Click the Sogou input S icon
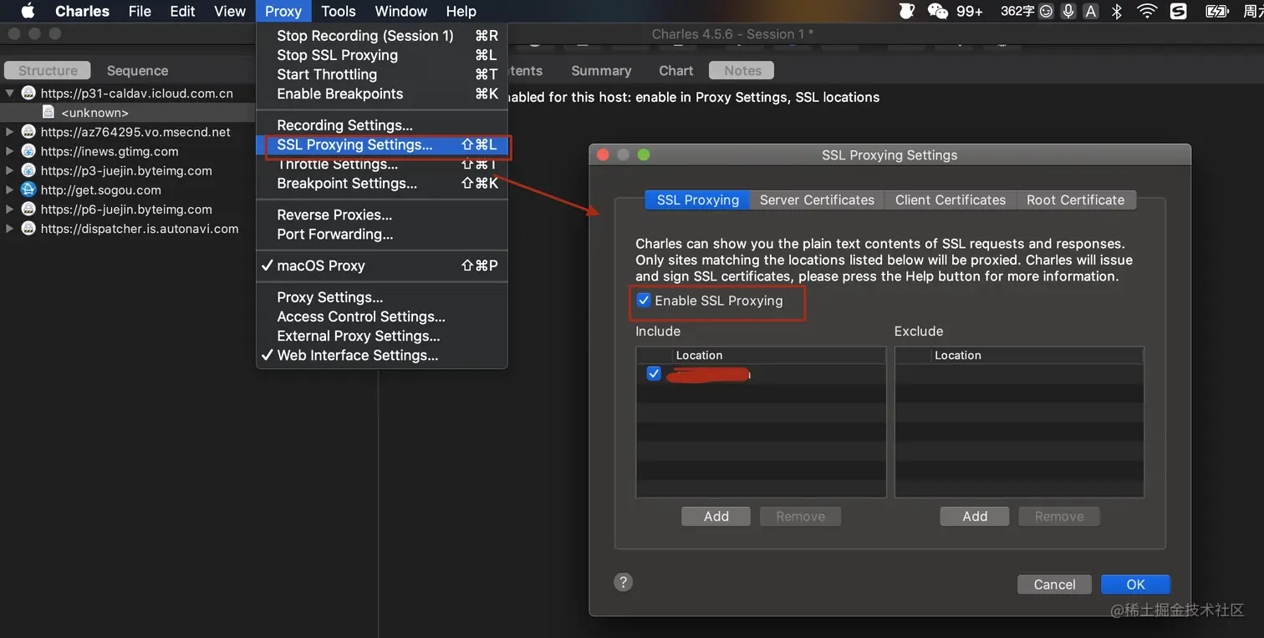1264x638 pixels. click(1178, 11)
